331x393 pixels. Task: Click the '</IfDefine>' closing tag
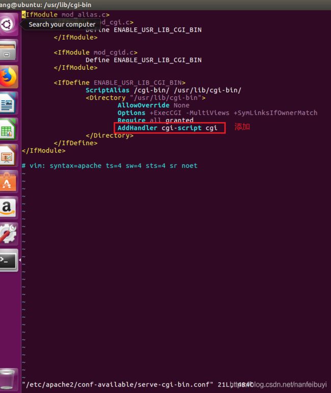(x=75, y=143)
